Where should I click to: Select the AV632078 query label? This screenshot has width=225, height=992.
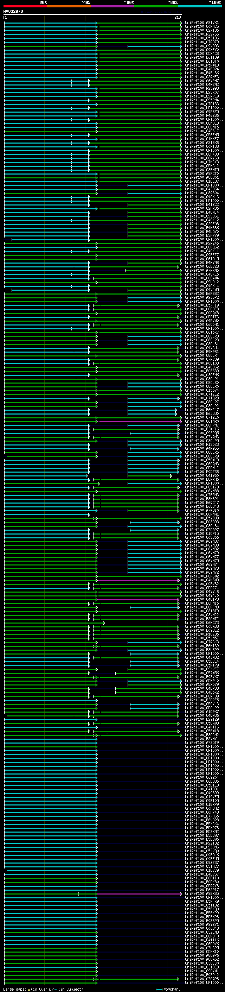point(13,12)
